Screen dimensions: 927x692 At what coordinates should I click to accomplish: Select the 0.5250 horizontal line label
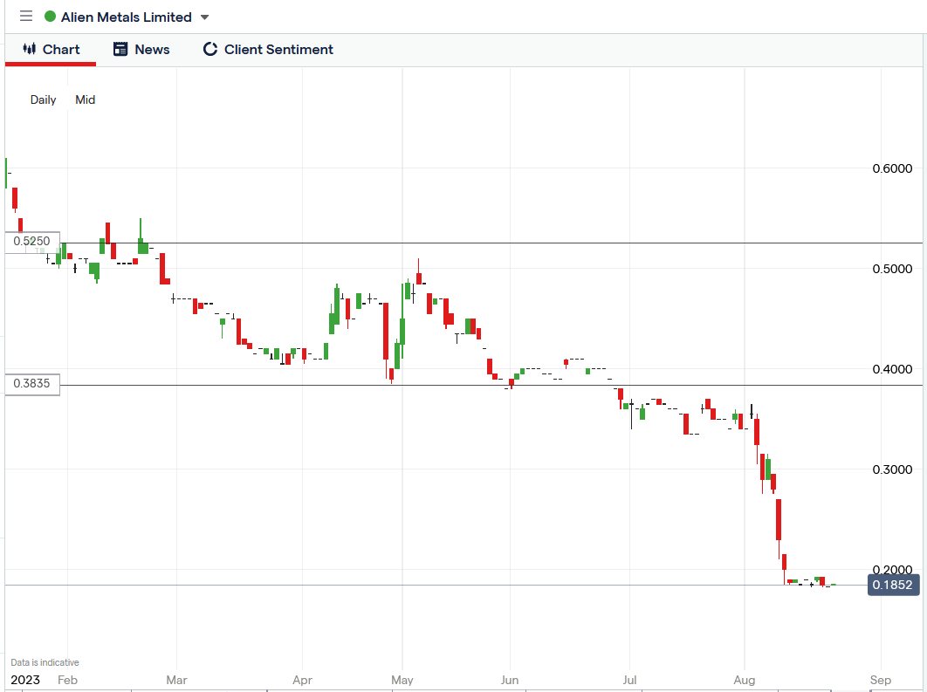coord(32,242)
